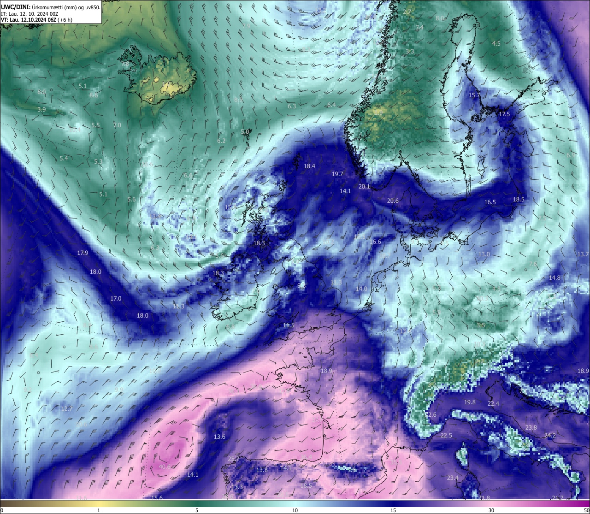Click the map value 13.0 over Poland
This screenshot has width=590, height=514.
pyautogui.click(x=484, y=254)
